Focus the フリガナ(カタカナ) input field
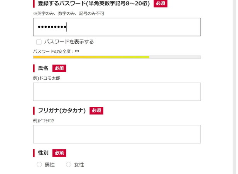This screenshot has width=238, height=174. (117, 134)
